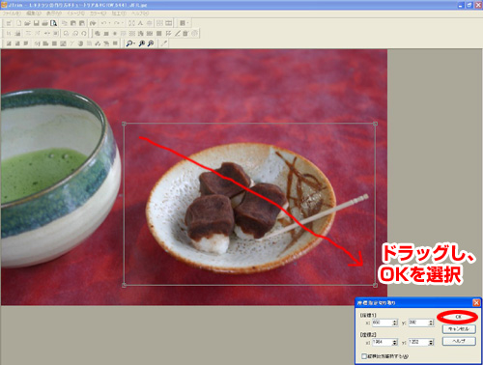
Task: Click spinner arrows of 座標2 x field
Action: point(395,342)
